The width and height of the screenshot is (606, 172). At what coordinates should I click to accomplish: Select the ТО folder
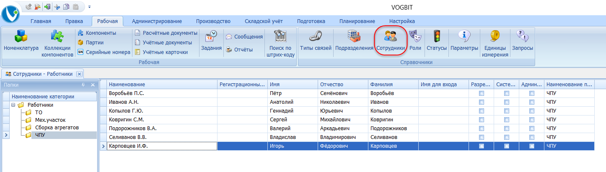38,112
